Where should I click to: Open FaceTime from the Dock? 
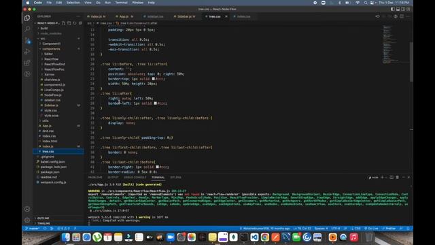pos(296,238)
